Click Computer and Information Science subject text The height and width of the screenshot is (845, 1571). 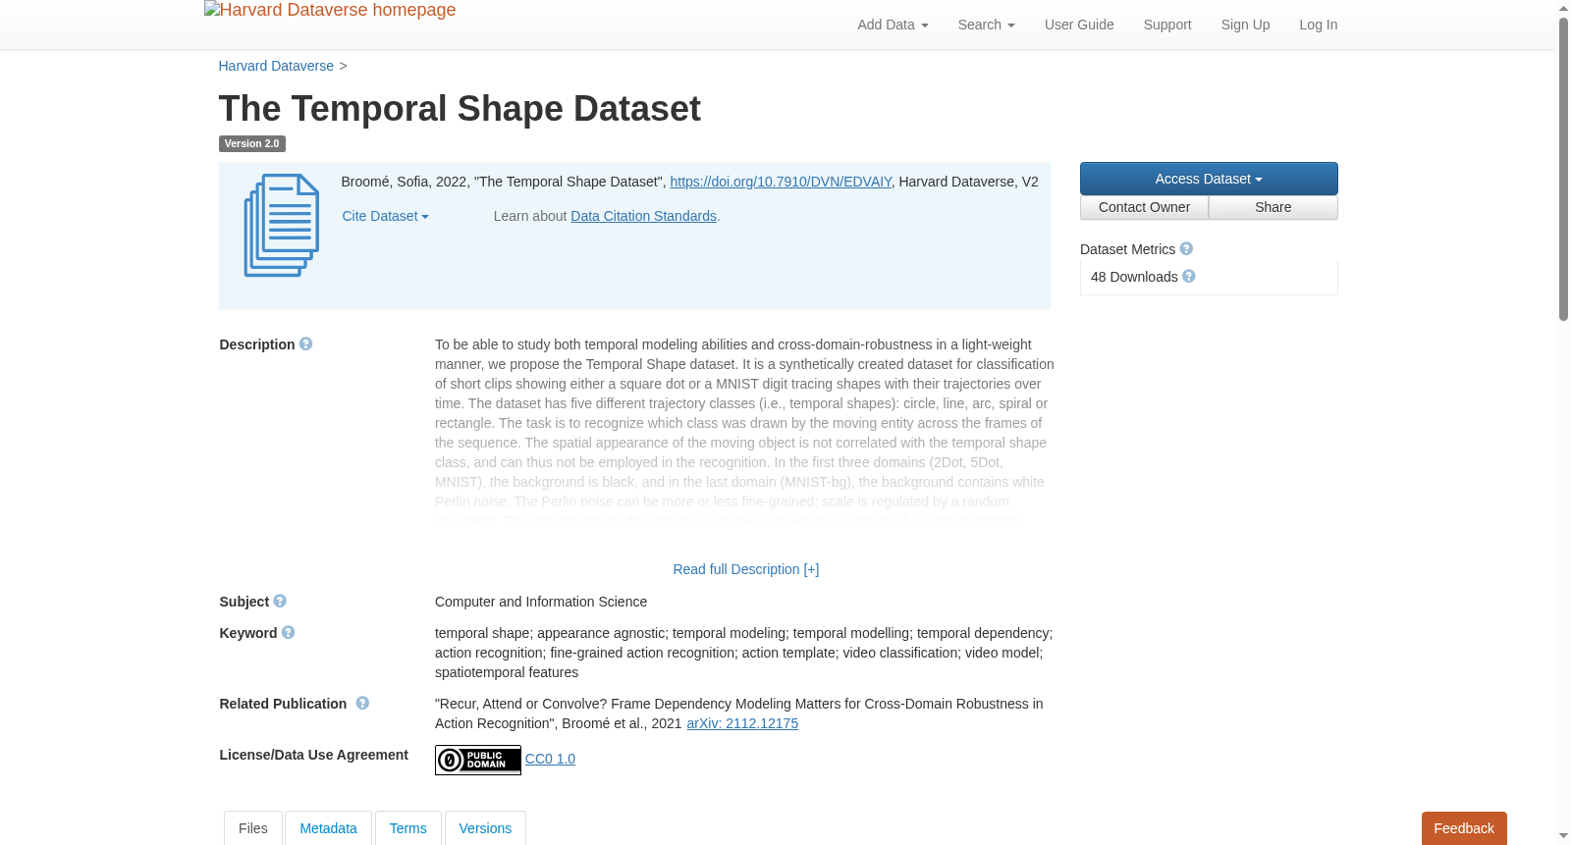point(541,602)
